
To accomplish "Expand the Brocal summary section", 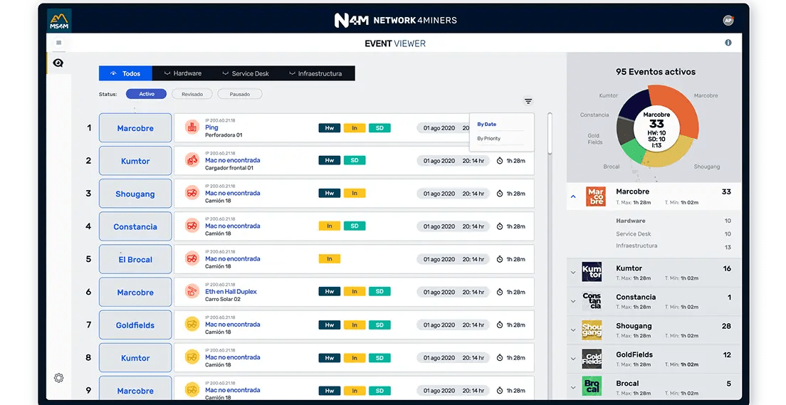I will point(573,387).
